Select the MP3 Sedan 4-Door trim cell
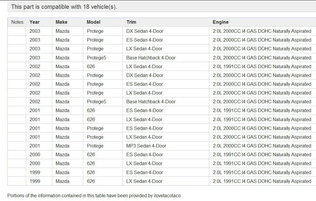Image resolution: width=316 pixels, height=201 pixels. 166,146
